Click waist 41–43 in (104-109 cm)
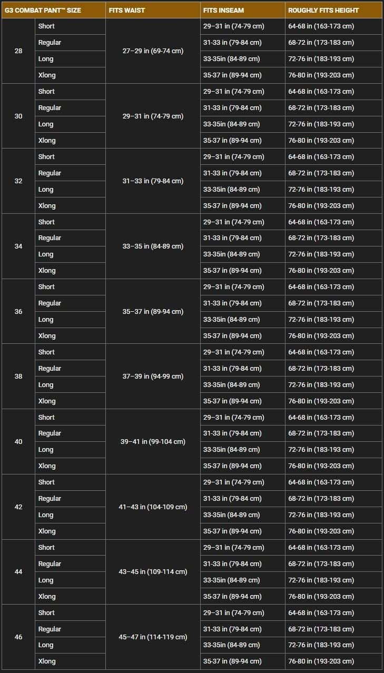 [153, 507]
